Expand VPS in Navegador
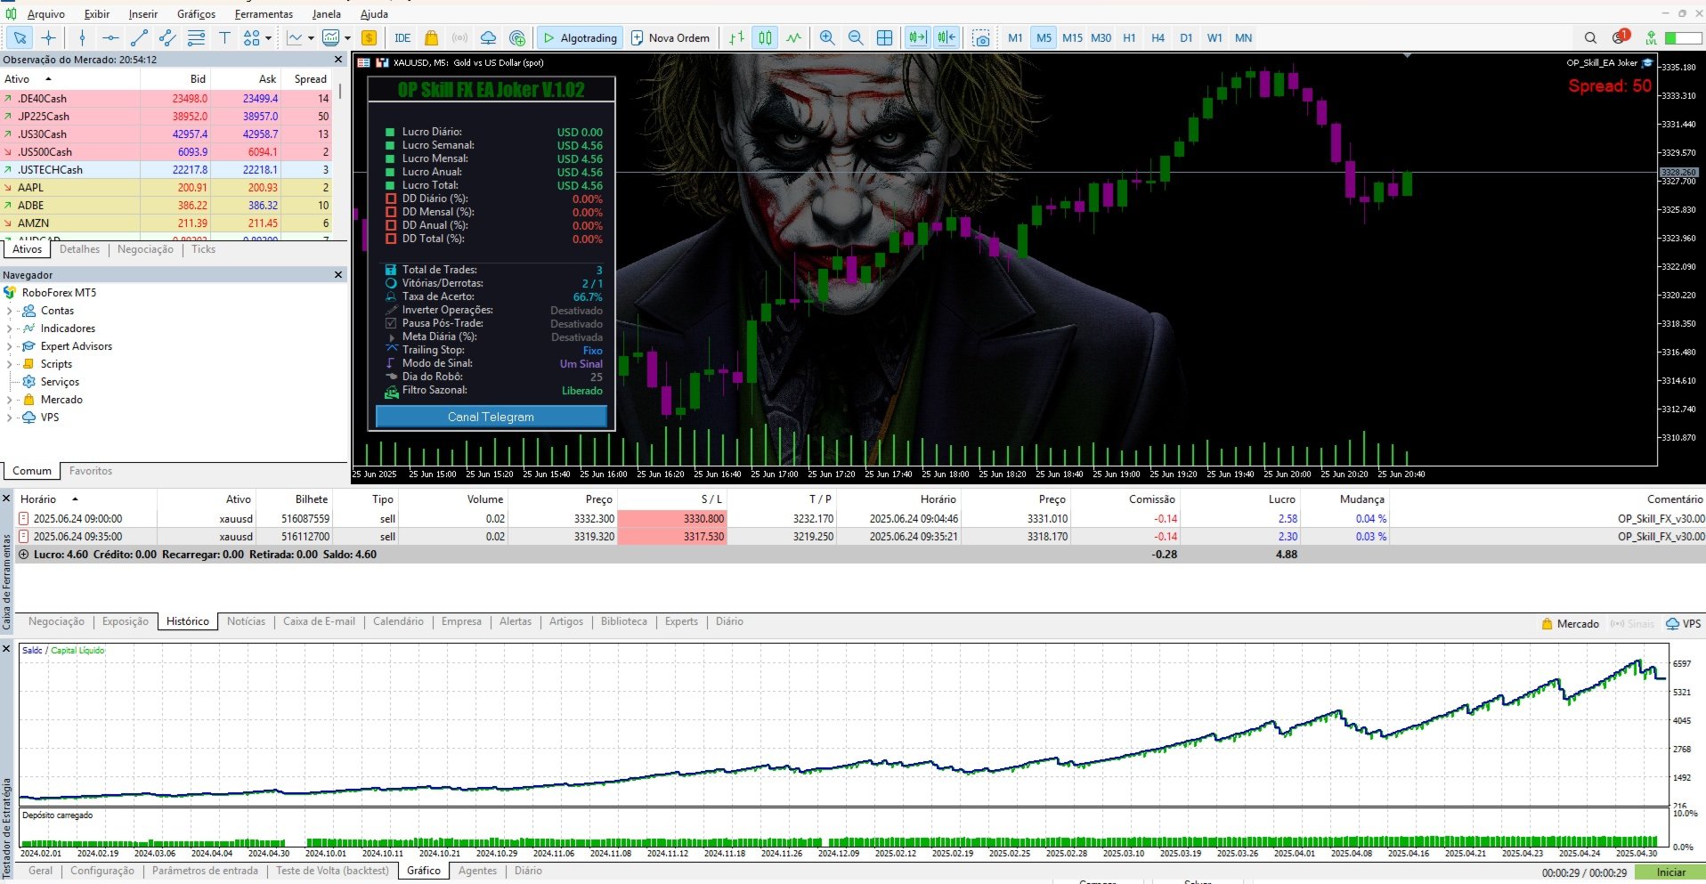Image resolution: width=1706 pixels, height=884 pixels. click(9, 418)
